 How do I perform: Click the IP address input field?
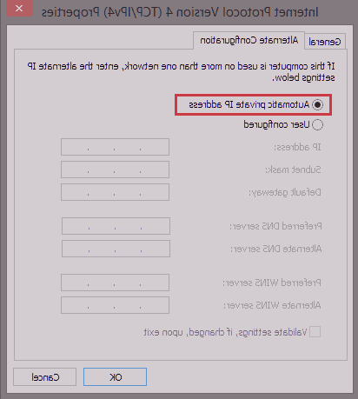point(115,147)
